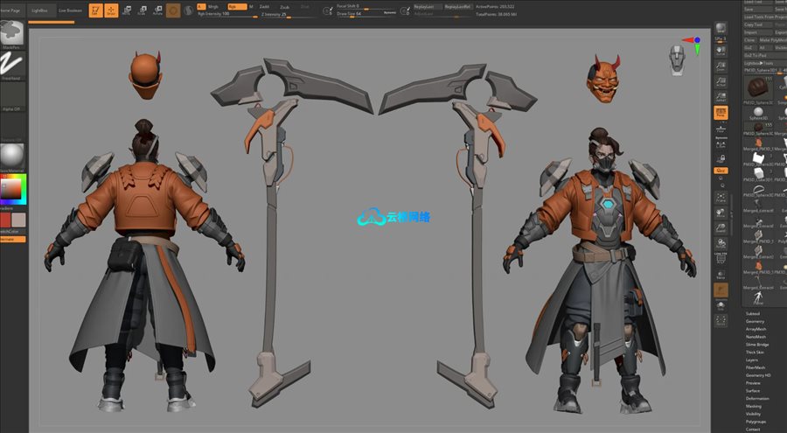This screenshot has height=433, width=787.
Task: Toggle the Zadd sculpt mode
Action: (265, 6)
